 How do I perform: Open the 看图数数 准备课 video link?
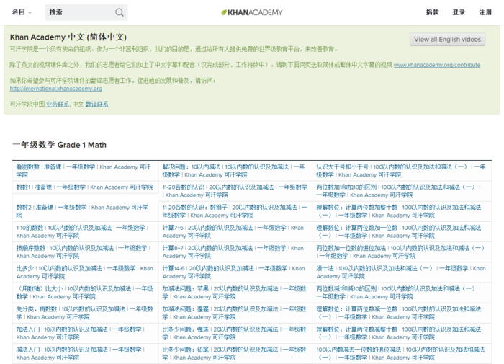(x=84, y=171)
